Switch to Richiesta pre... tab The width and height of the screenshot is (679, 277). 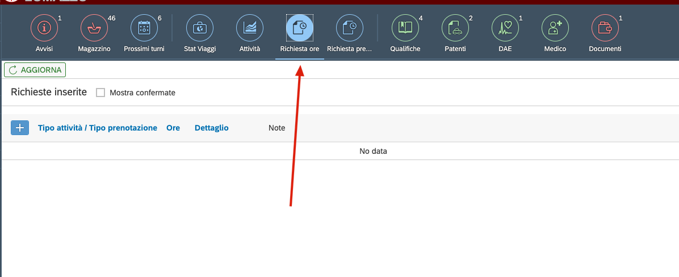(x=350, y=28)
